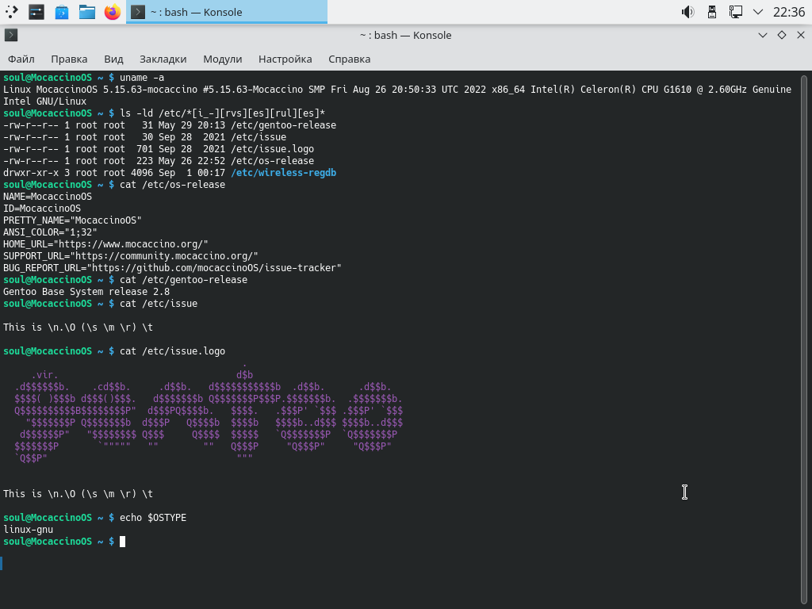Screen dimensions: 812x609
Task: Click the 'NAME=MocaccinoOS' line
Action: (48, 197)
